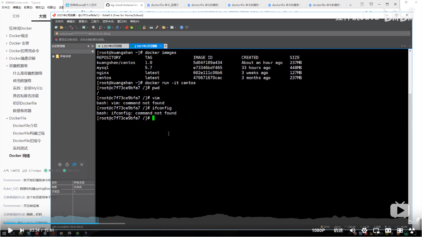Go to 实战：安装MySQL outline entry
Viewport: 422px width, 237px height.
(x=28, y=88)
